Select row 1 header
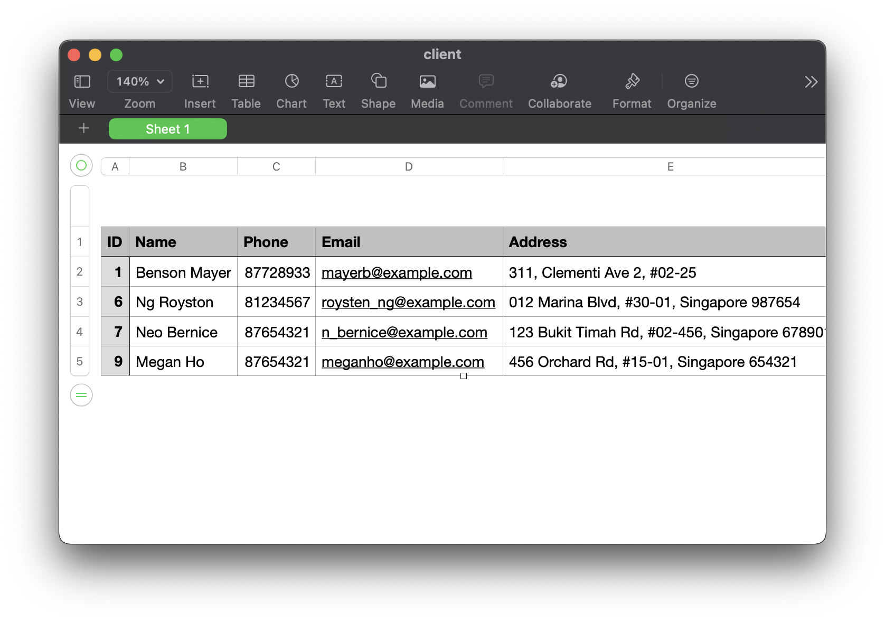The width and height of the screenshot is (885, 622). (80, 242)
